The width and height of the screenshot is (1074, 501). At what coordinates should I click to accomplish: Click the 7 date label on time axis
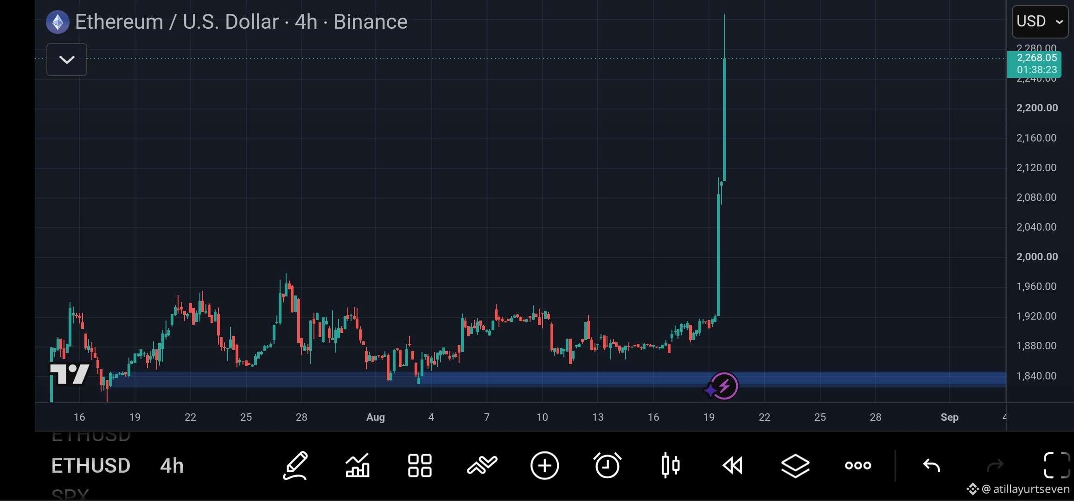point(486,417)
